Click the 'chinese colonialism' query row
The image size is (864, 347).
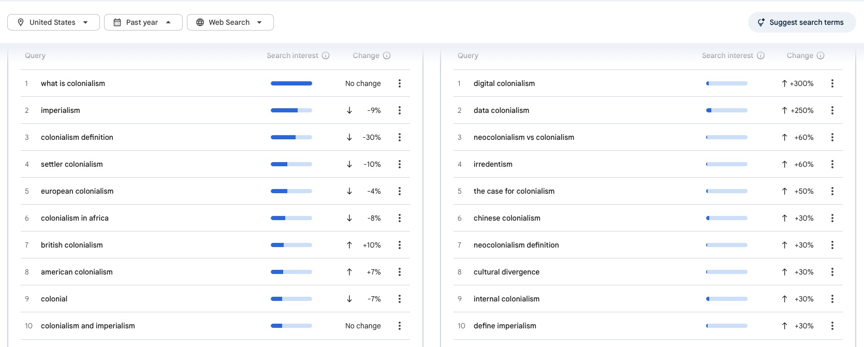click(507, 218)
